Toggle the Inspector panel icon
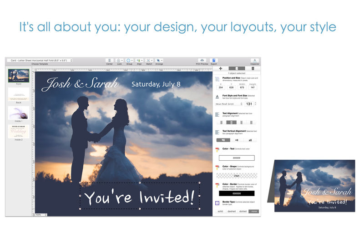This screenshot has width=364, height=227. tap(255, 60)
